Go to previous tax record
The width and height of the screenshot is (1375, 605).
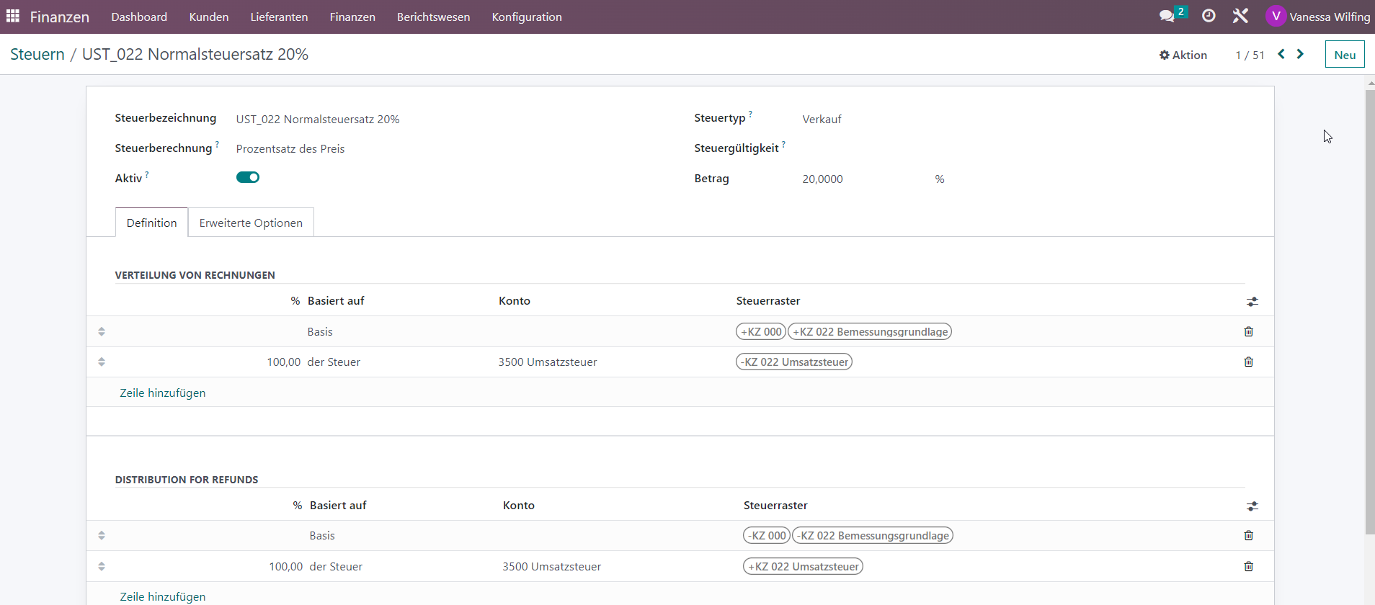pyautogui.click(x=1281, y=54)
